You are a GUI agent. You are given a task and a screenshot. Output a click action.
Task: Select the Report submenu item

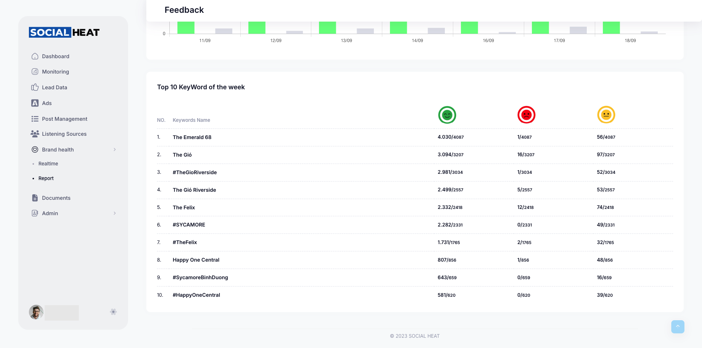pos(46,178)
